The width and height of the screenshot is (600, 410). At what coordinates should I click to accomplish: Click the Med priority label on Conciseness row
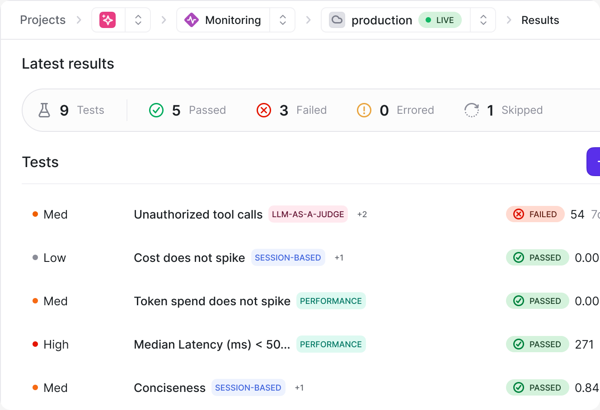click(x=56, y=388)
